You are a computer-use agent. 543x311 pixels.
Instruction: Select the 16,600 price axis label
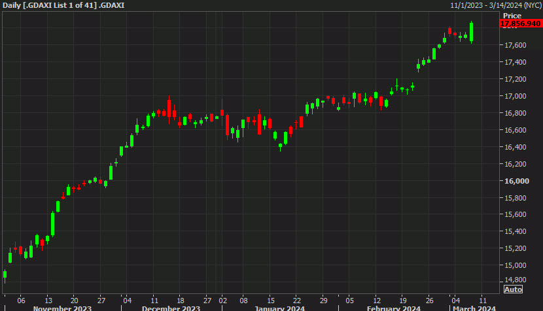click(516, 130)
